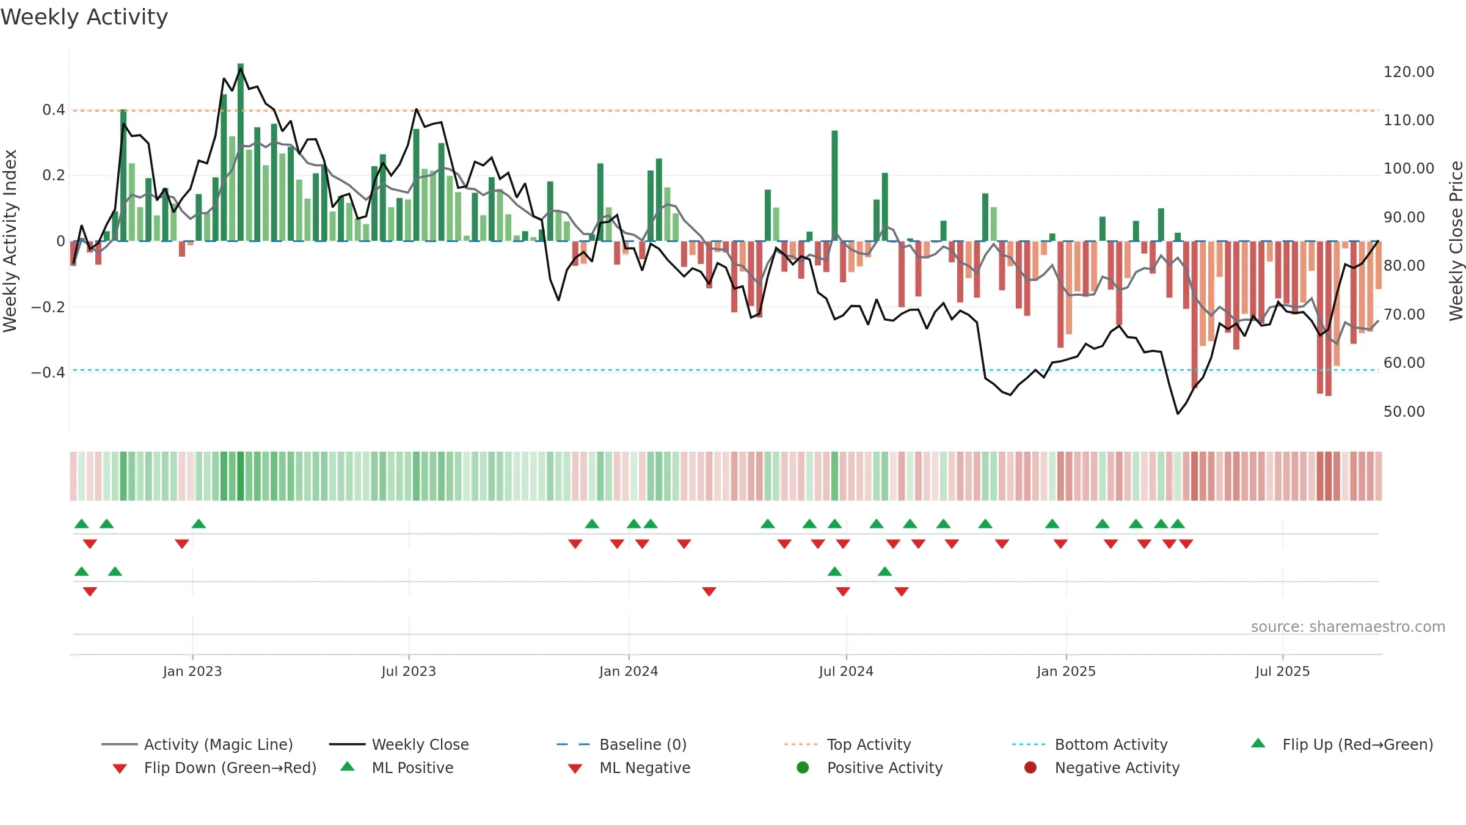Click the Jan 2024 x-axis label
Viewport: 1466px width, 825px height.
(629, 671)
